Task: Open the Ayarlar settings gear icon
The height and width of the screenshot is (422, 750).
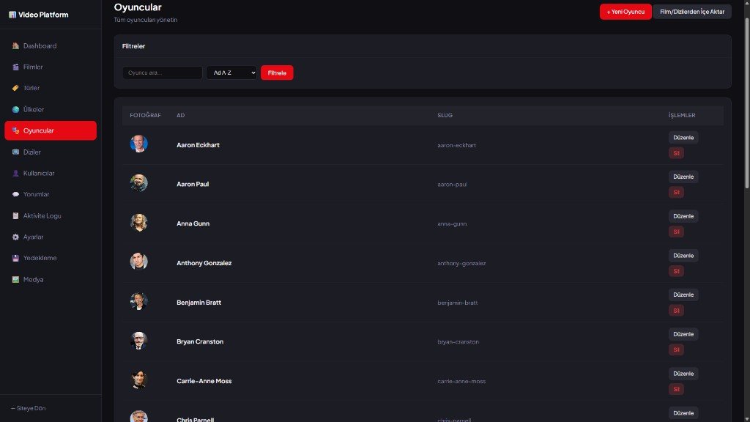Action: pyautogui.click(x=15, y=237)
